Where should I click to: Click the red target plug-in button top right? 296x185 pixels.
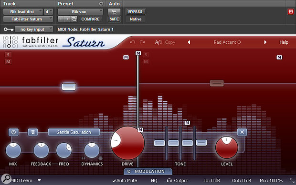click(291, 12)
